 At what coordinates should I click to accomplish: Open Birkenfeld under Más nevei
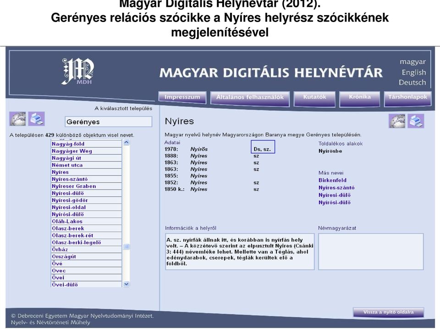(x=333, y=180)
